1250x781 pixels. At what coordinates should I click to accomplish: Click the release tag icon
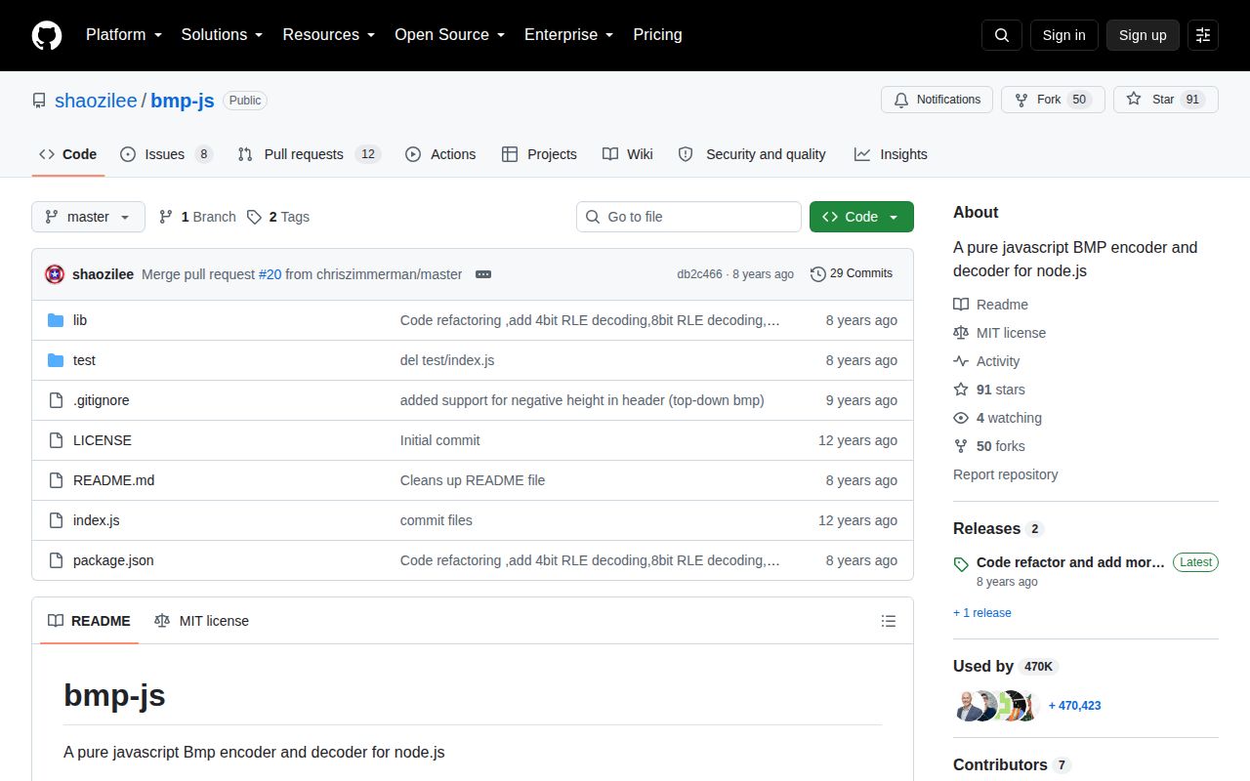pos(961,564)
